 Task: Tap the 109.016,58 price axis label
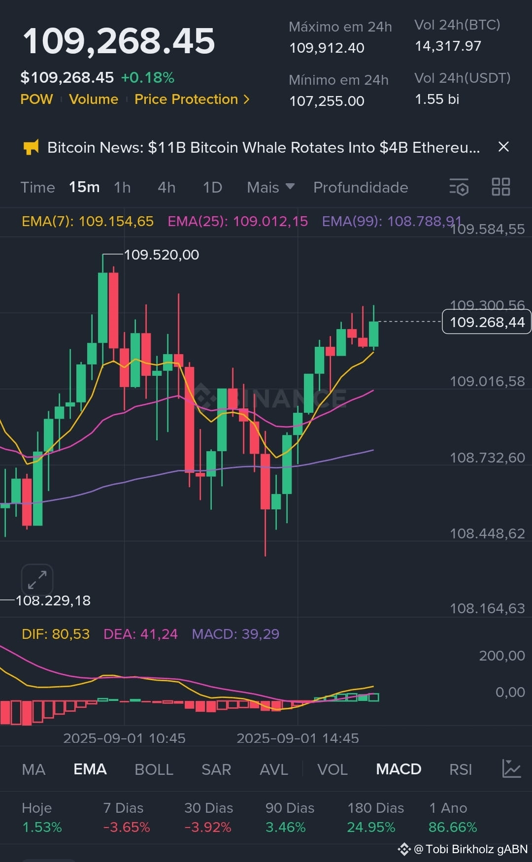(487, 381)
